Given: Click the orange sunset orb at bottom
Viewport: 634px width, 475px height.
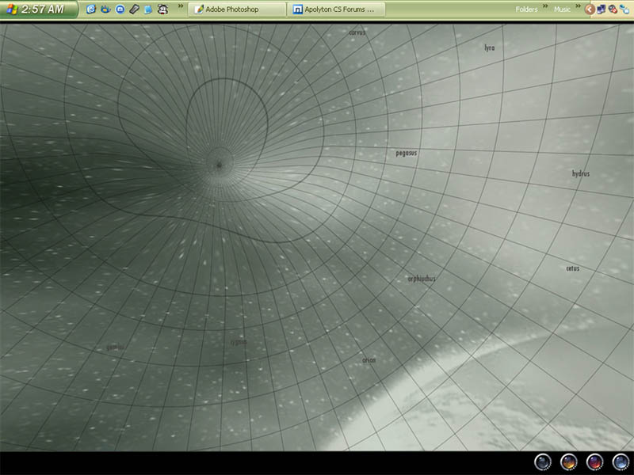Looking at the screenshot, I should pos(568,462).
